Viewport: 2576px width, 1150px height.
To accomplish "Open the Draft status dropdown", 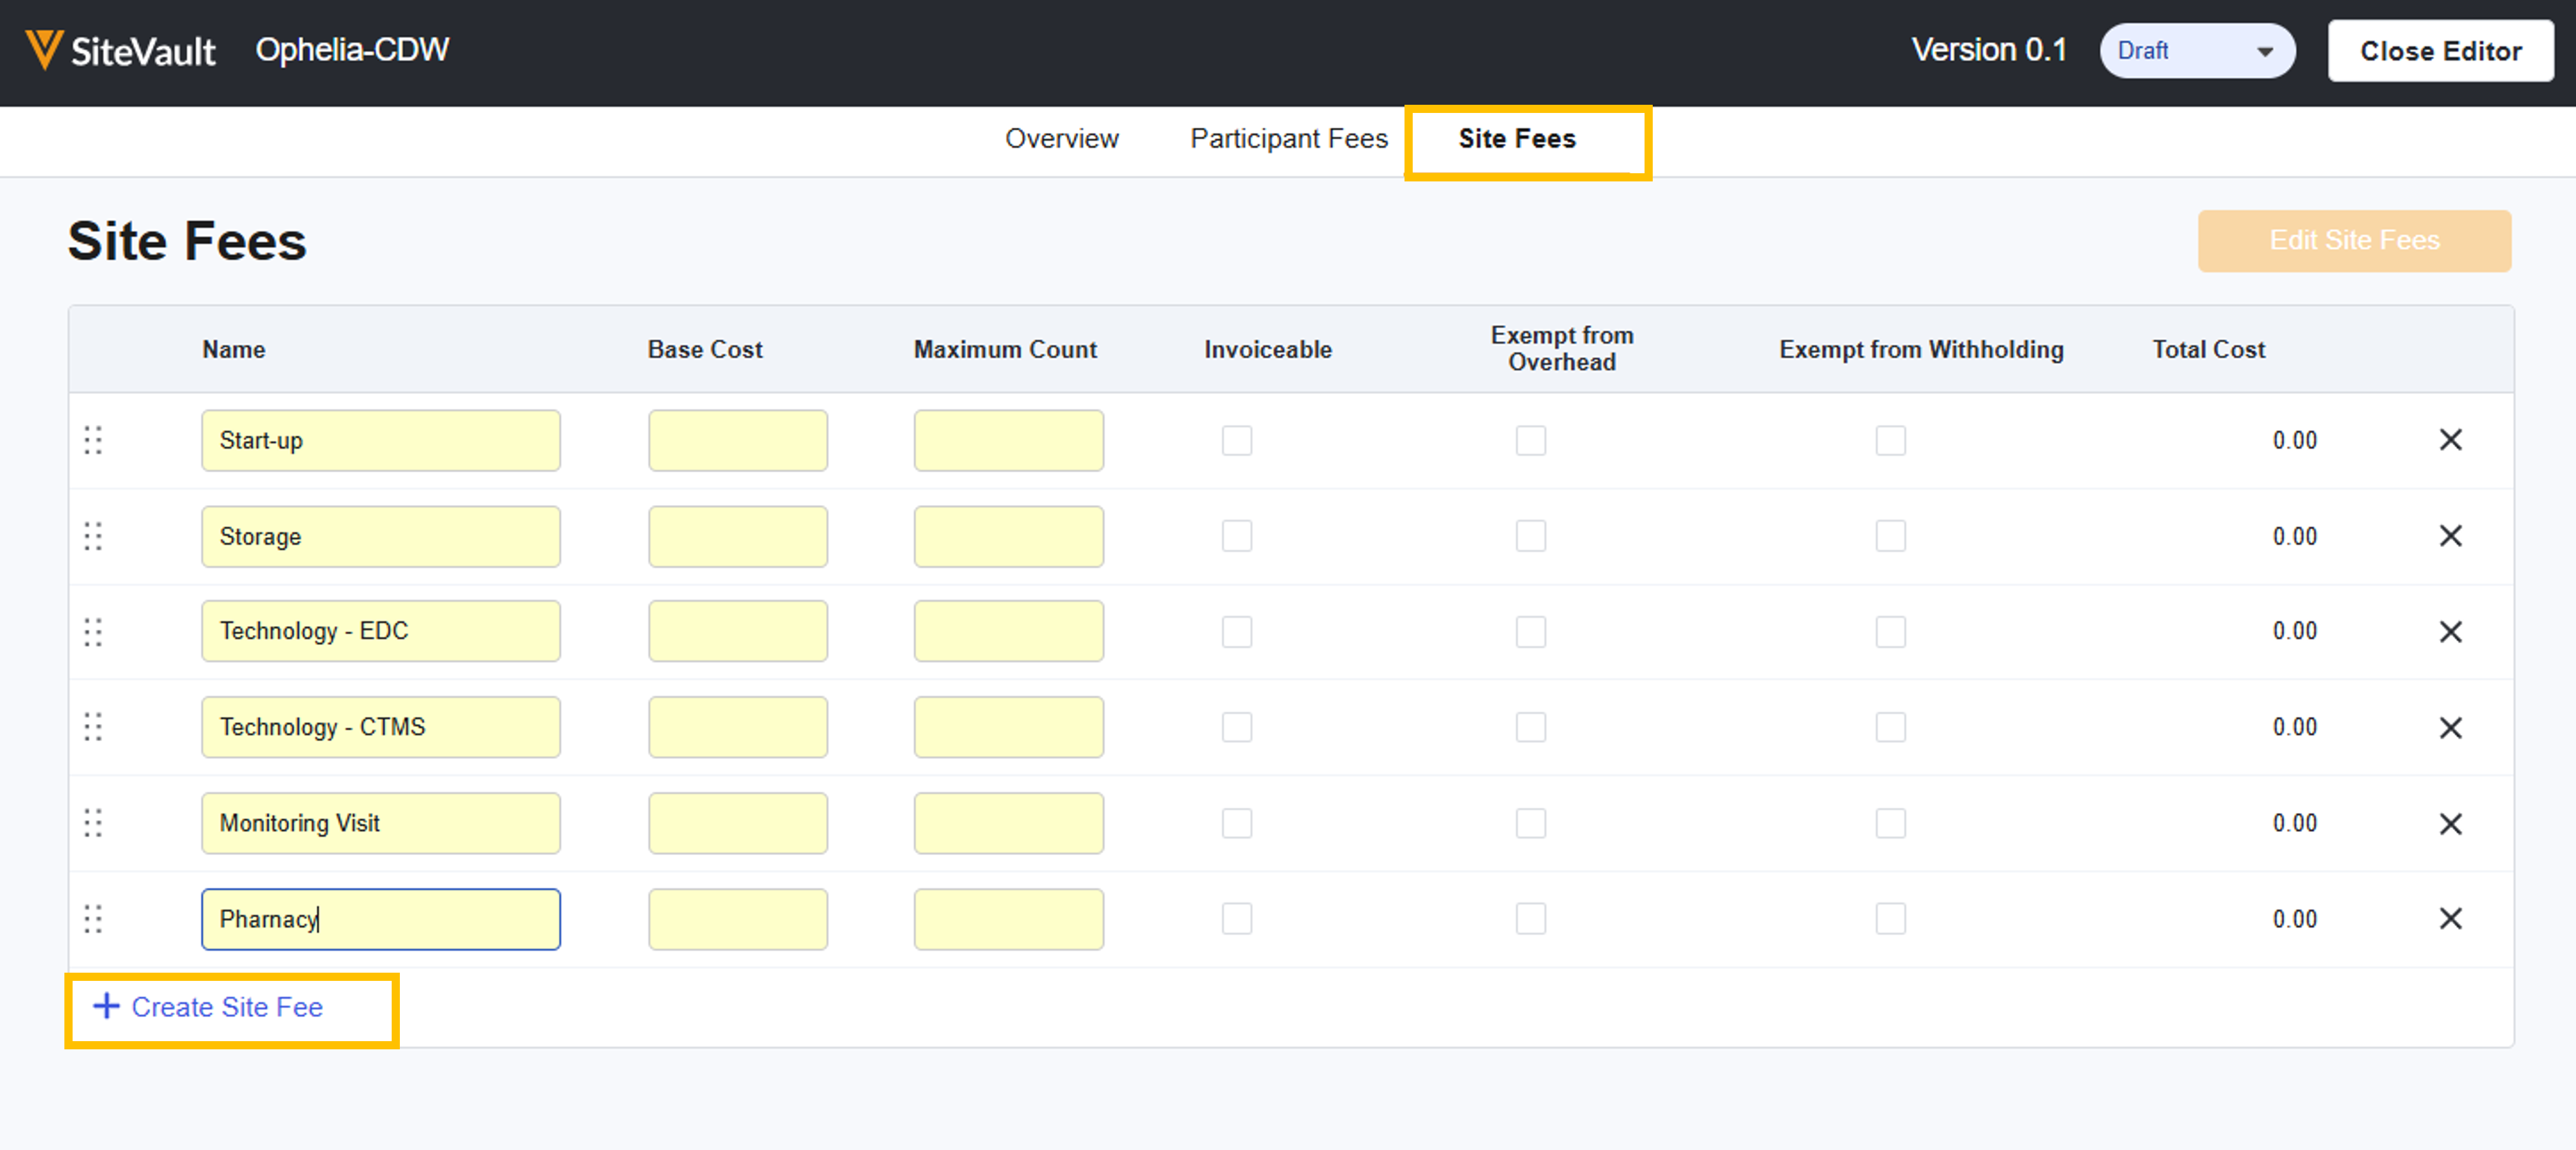I will click(x=2196, y=51).
